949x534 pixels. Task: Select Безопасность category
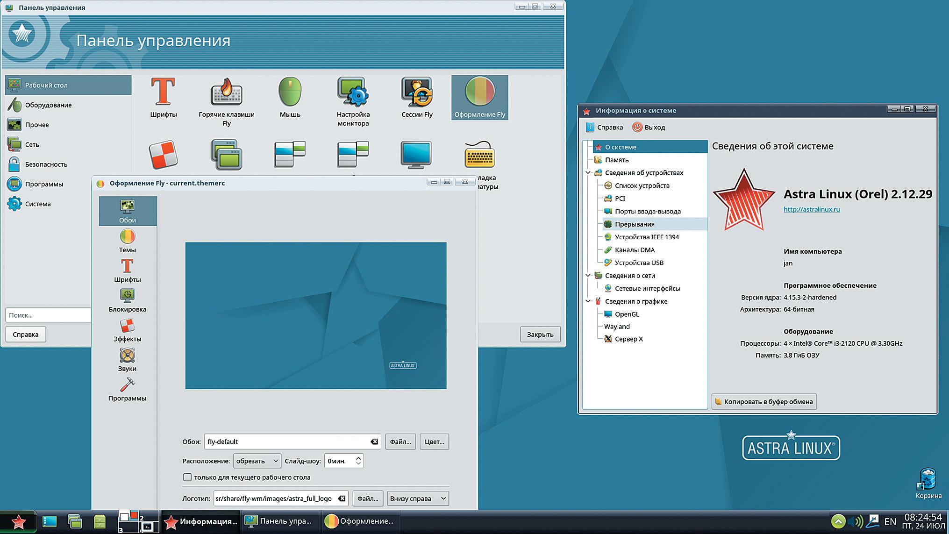tap(68, 164)
